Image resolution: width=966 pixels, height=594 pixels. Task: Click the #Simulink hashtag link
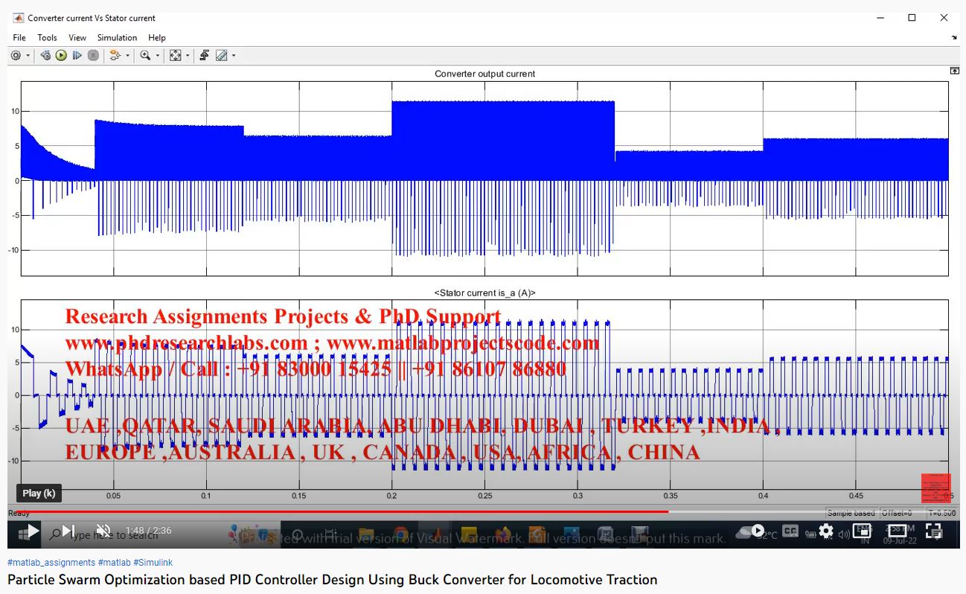[153, 563]
